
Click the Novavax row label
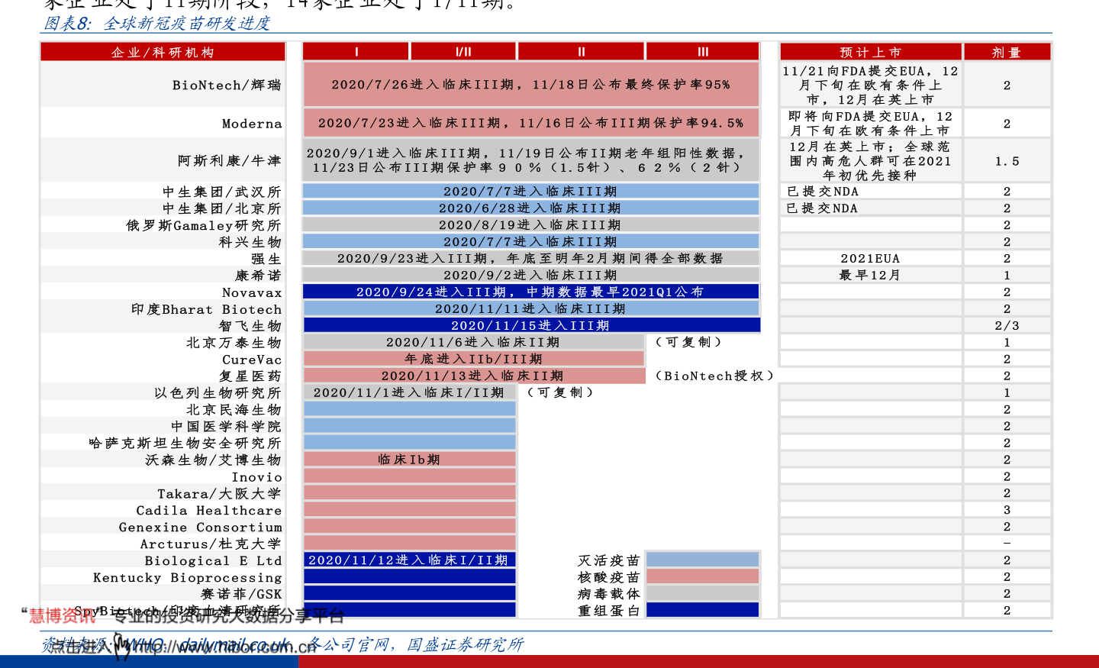point(252,292)
